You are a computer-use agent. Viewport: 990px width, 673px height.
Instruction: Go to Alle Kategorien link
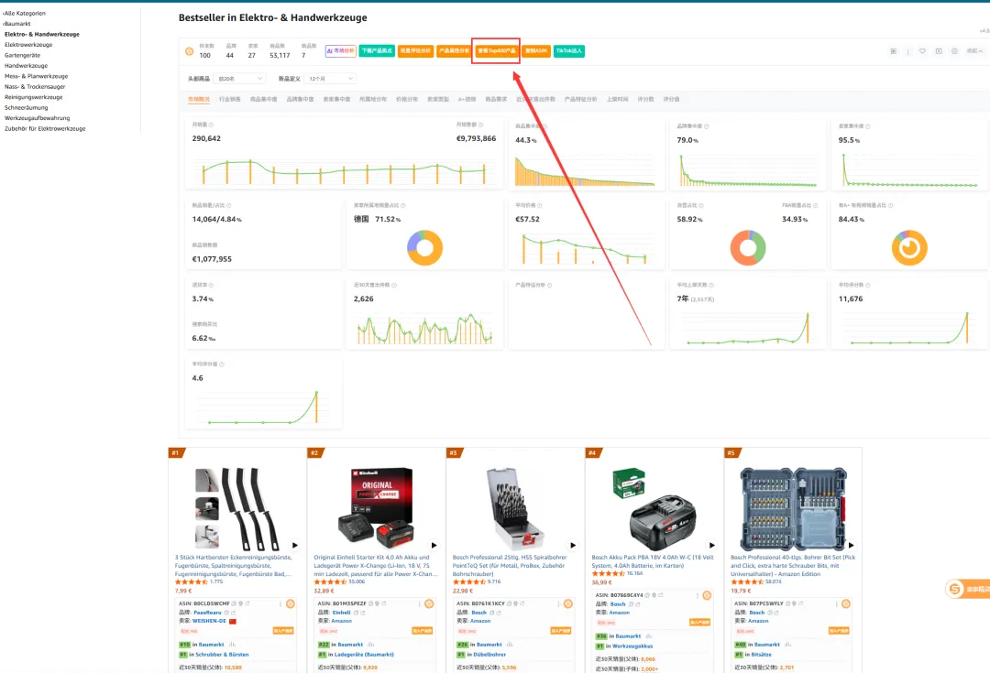point(24,13)
